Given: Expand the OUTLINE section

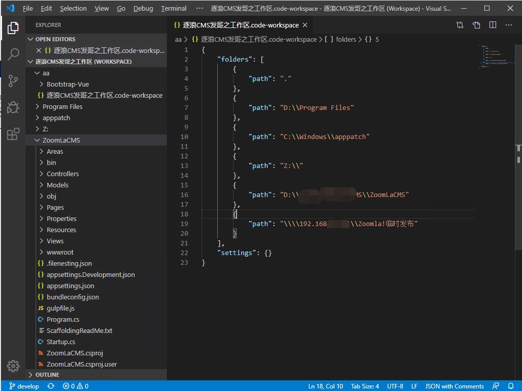Looking at the screenshot, I should click(47, 375).
